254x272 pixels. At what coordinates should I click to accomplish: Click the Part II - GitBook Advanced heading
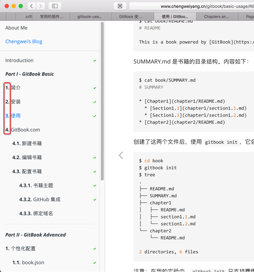click(35, 235)
